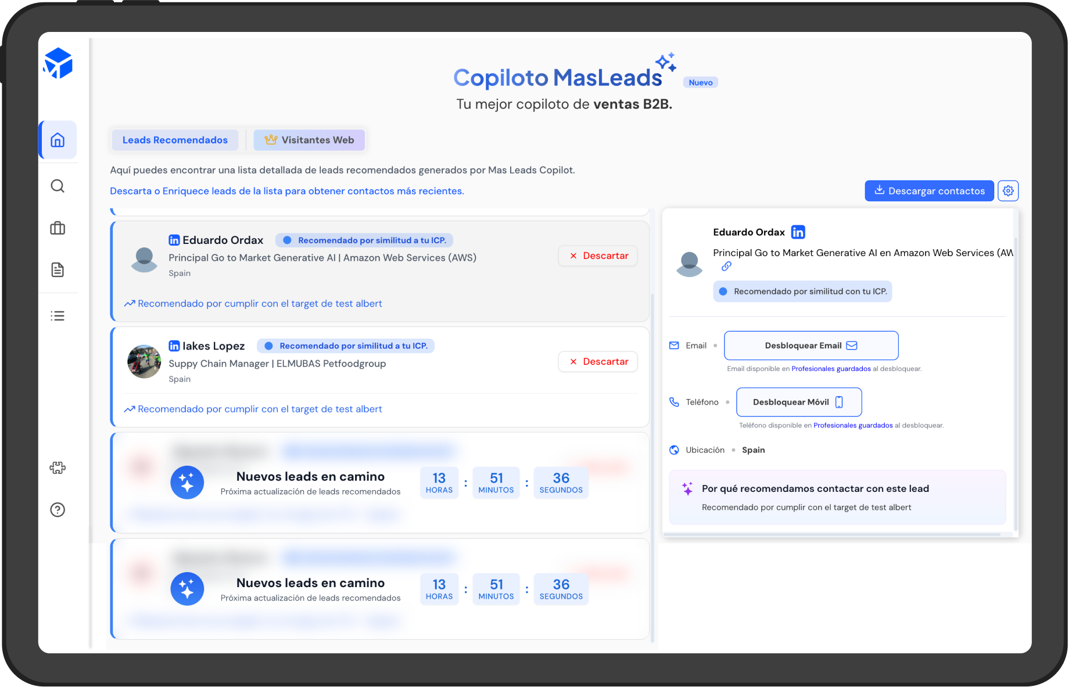Download contacts with Descargar contactos
This screenshot has height=687, width=1079.
click(x=929, y=190)
